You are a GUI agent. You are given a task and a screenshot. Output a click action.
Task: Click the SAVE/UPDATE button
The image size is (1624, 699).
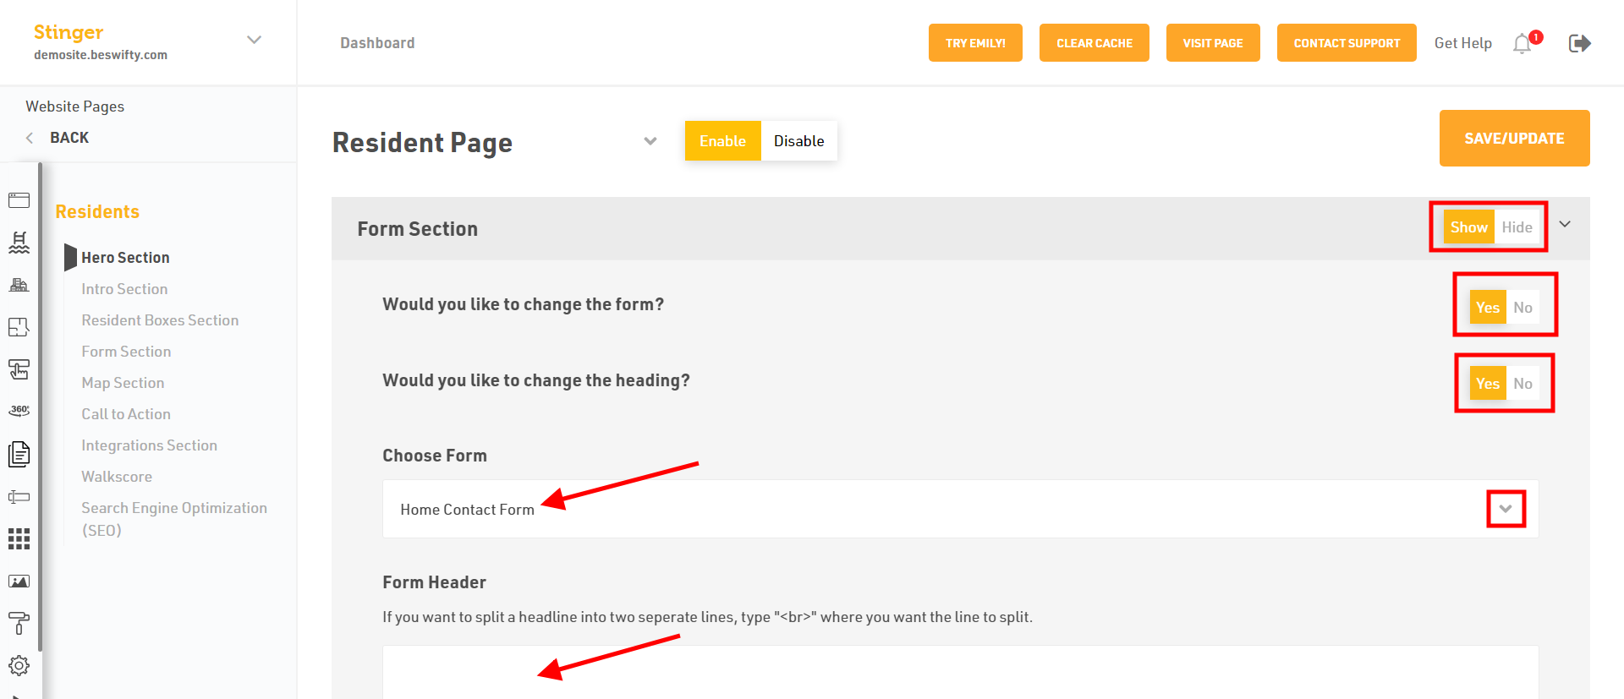coord(1514,138)
